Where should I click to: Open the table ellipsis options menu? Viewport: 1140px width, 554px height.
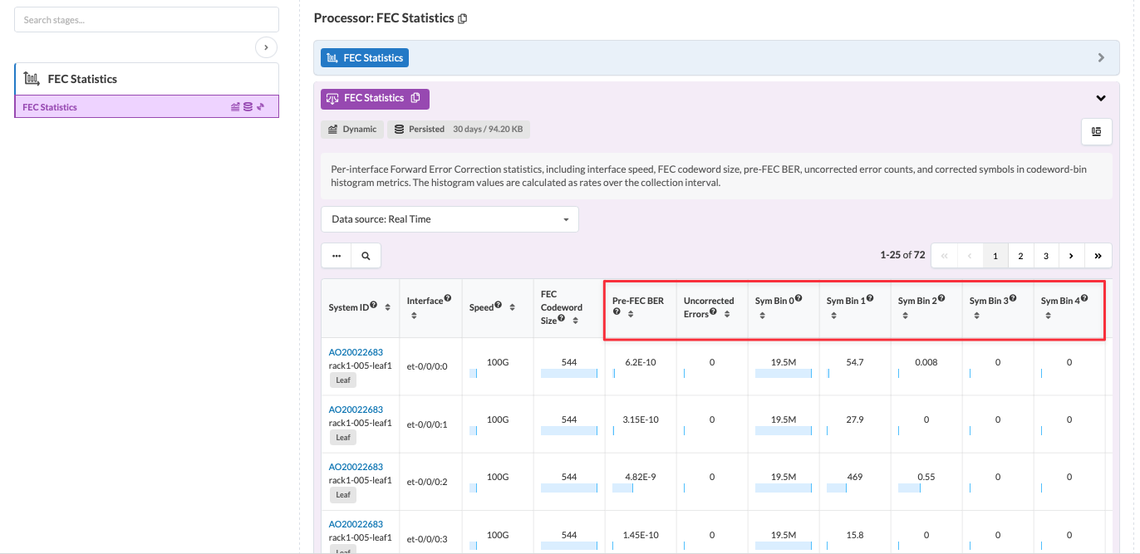click(x=337, y=256)
